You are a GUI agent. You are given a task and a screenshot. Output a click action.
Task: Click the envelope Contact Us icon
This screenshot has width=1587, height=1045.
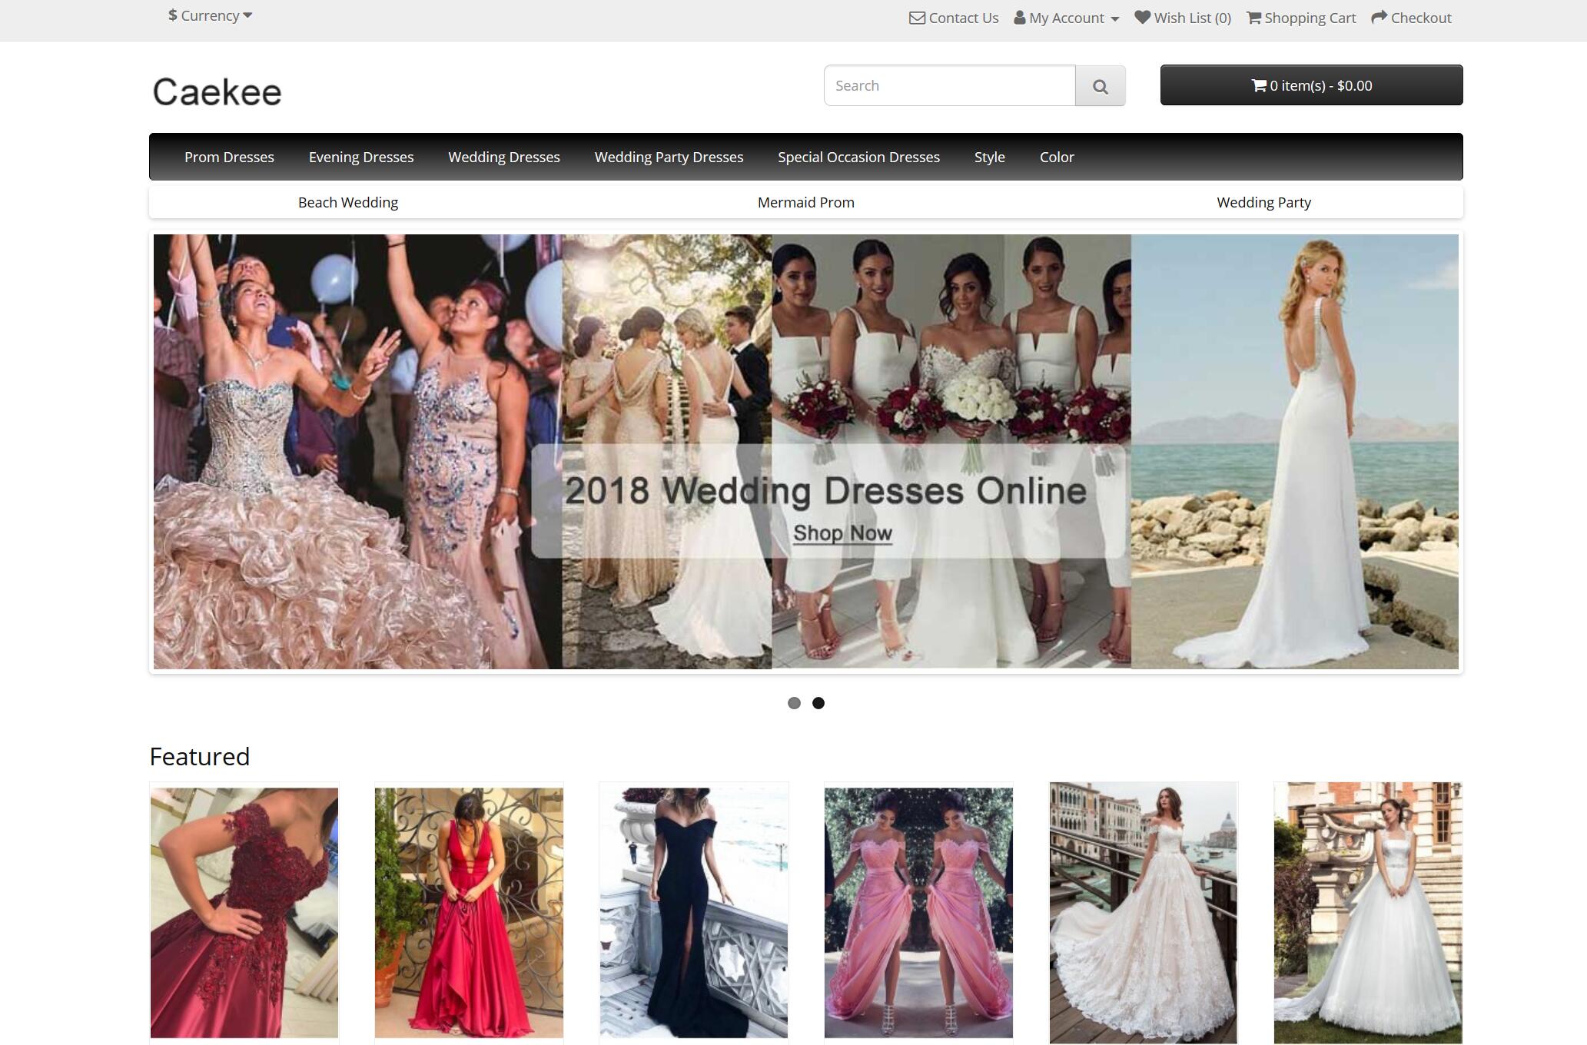[x=916, y=18]
